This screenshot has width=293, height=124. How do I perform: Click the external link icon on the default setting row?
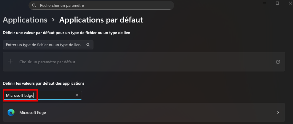pos(278,62)
